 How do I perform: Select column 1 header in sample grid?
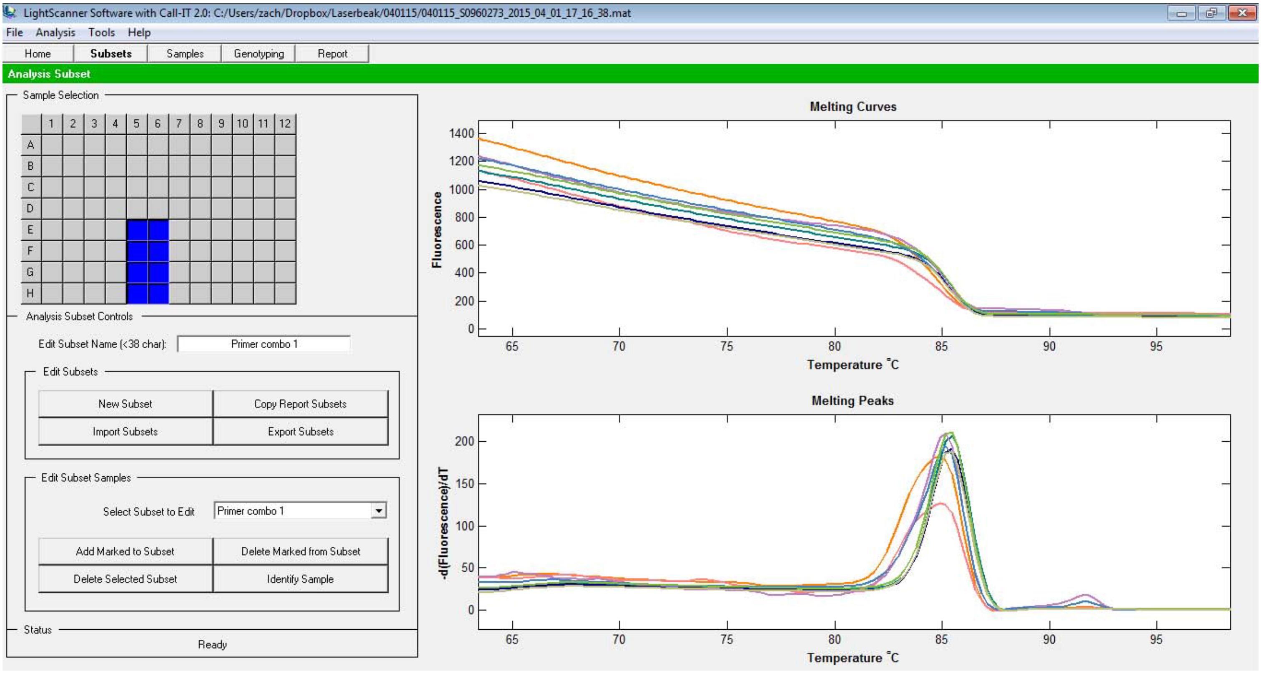tap(52, 124)
